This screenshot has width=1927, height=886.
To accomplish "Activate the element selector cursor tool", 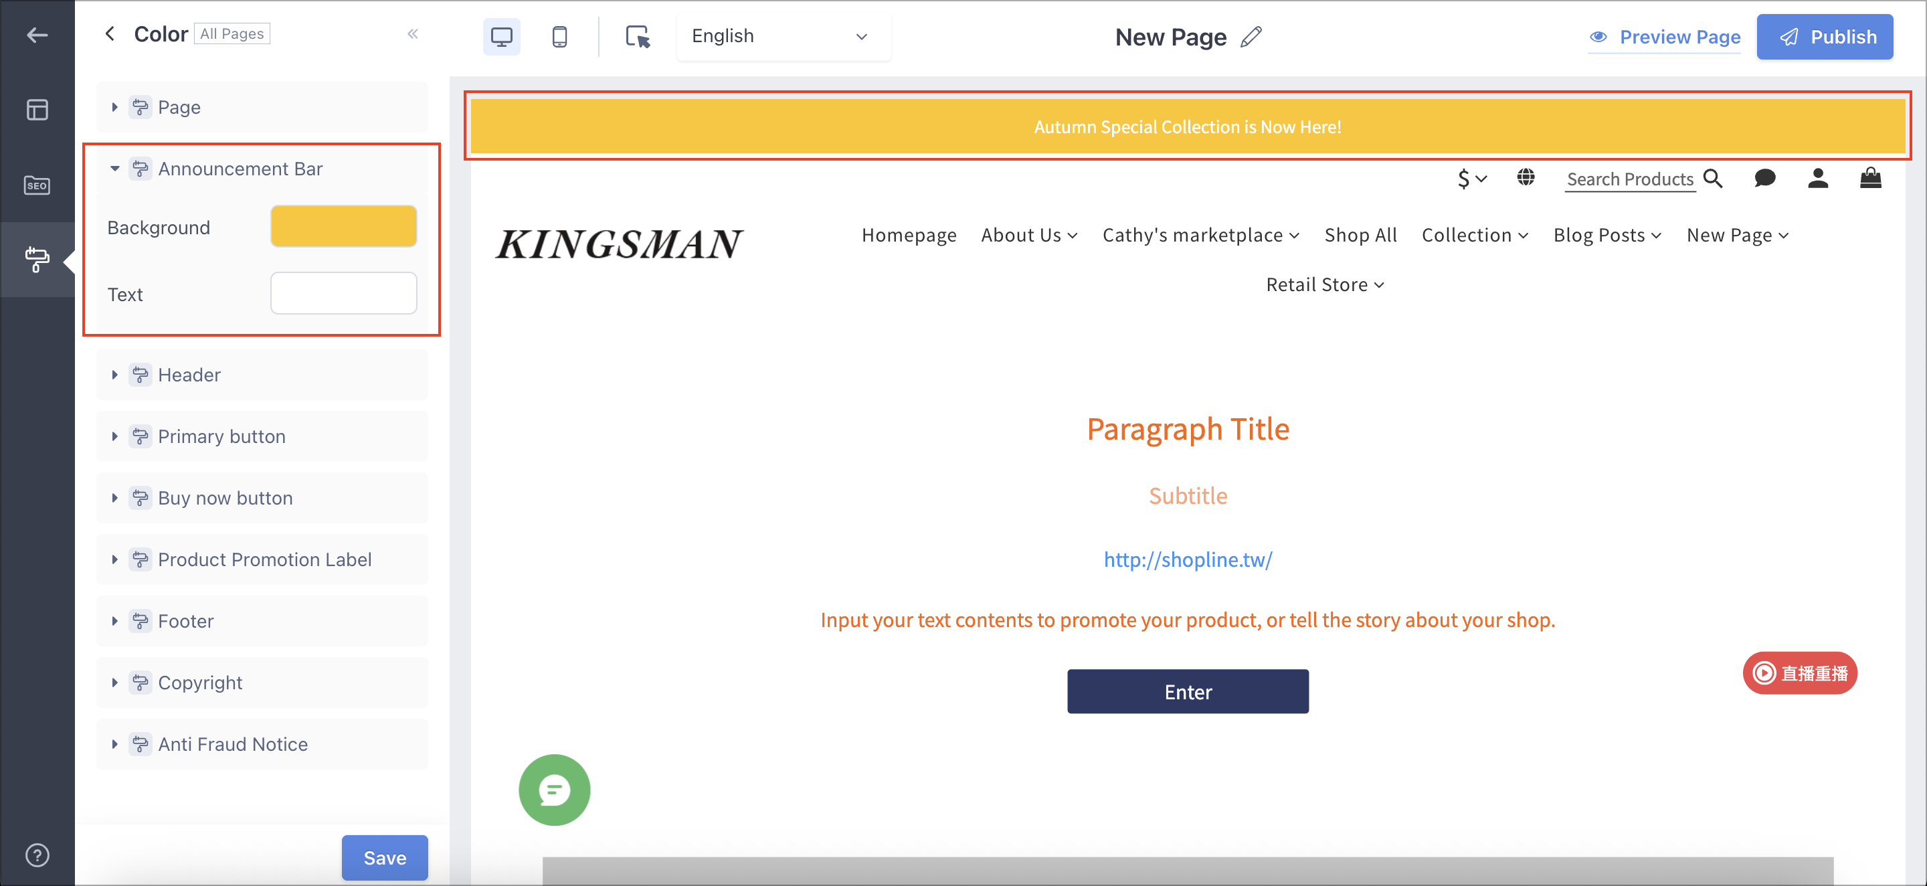I will click(x=638, y=36).
